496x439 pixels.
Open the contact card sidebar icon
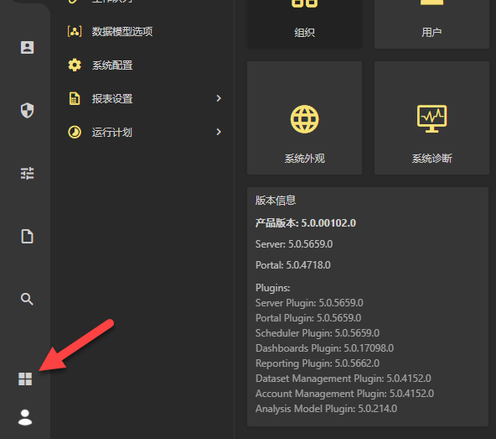[x=27, y=48]
